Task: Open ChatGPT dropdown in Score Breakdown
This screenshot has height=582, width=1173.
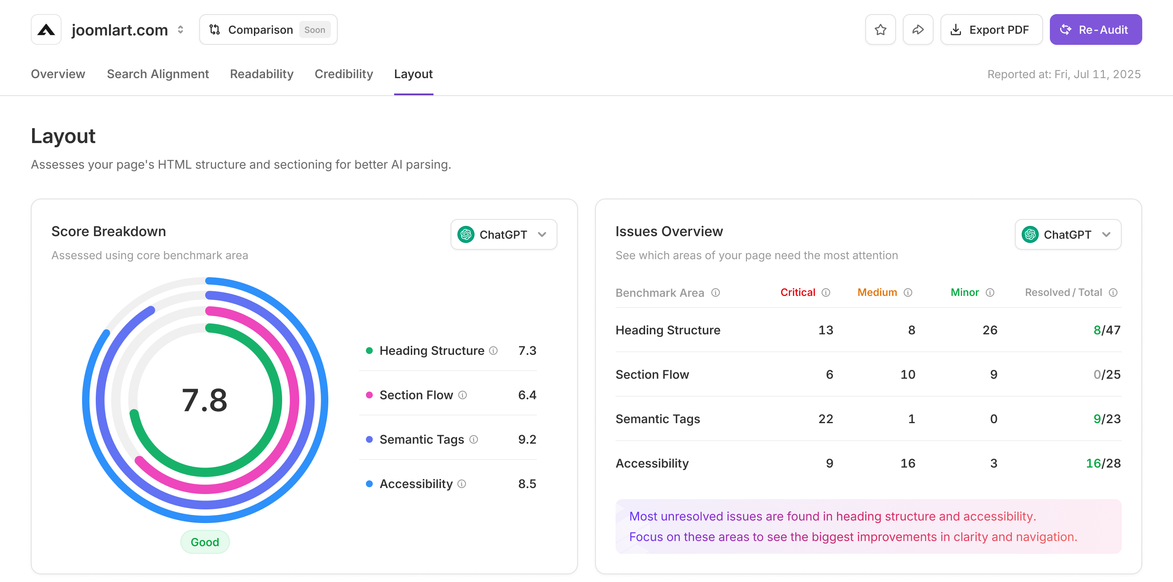Action: (x=504, y=234)
